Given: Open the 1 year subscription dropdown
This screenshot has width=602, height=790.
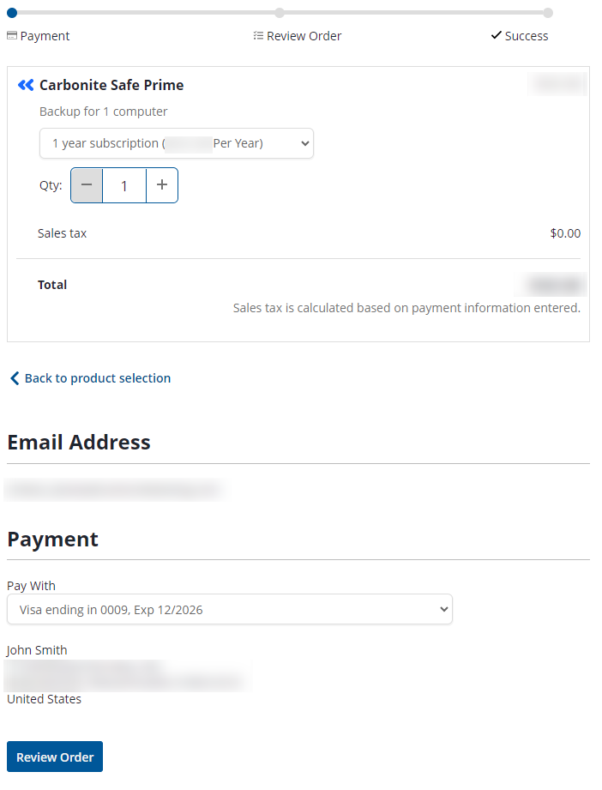Looking at the screenshot, I should point(177,143).
